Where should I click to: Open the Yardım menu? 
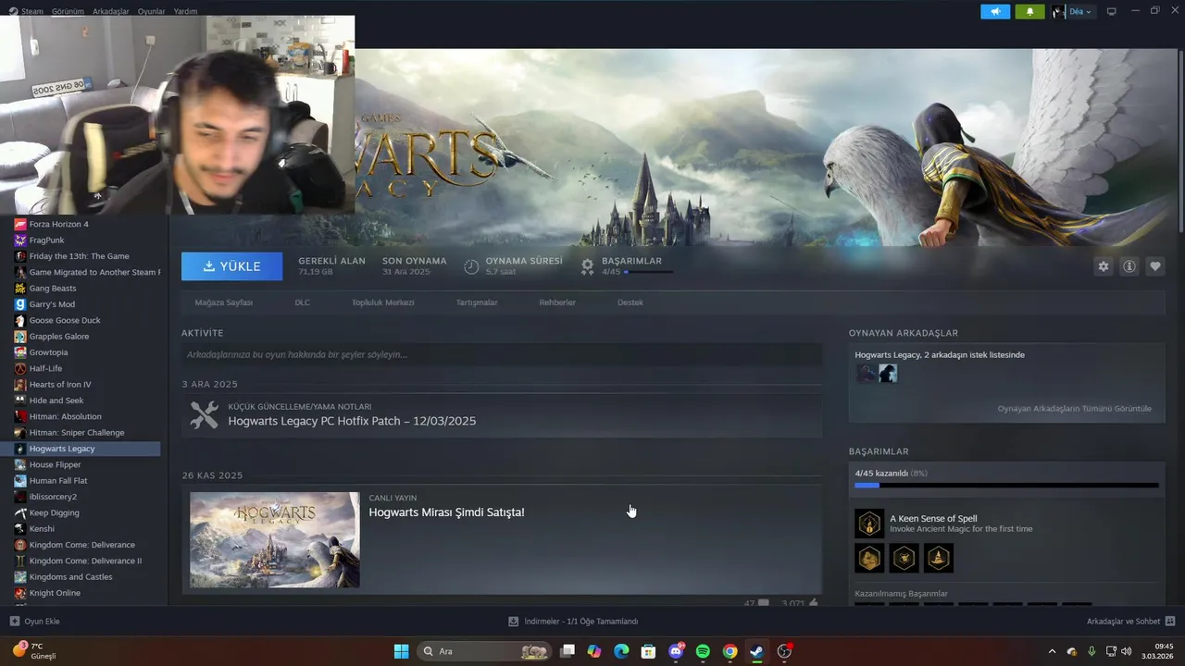[x=185, y=12]
